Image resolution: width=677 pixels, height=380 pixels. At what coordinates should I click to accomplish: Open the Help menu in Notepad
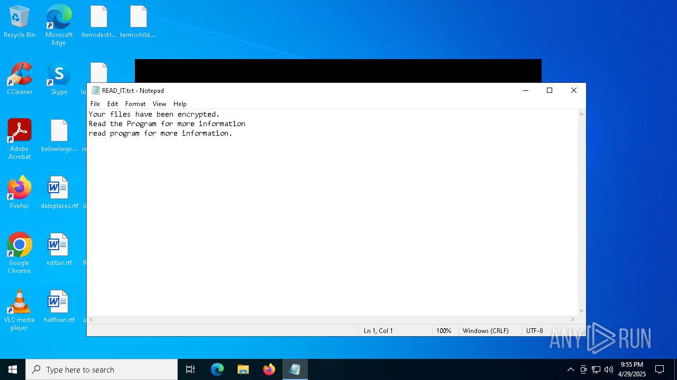[180, 104]
